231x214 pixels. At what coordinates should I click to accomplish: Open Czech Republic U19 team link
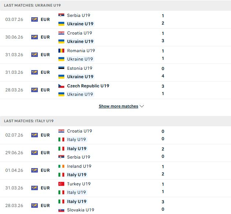pyautogui.click(x=88, y=86)
